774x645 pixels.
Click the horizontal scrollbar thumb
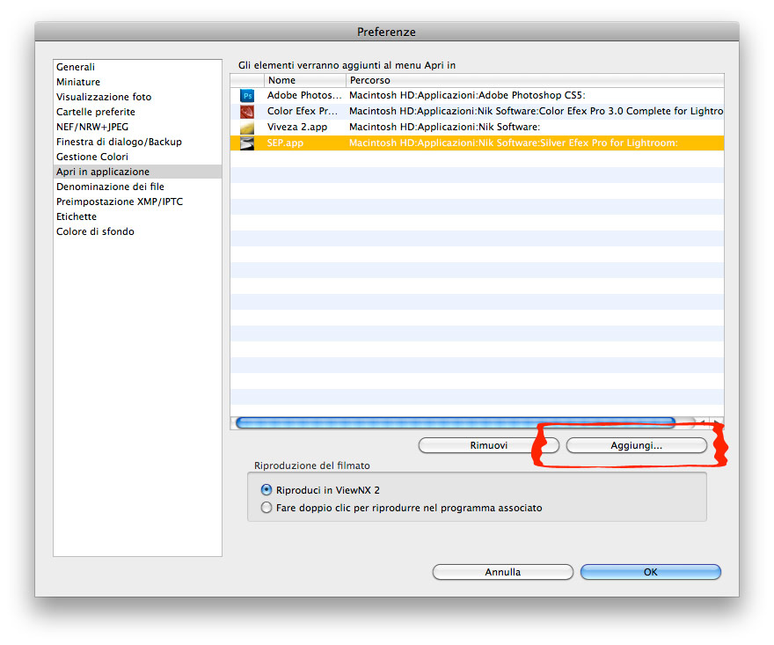pos(456,422)
